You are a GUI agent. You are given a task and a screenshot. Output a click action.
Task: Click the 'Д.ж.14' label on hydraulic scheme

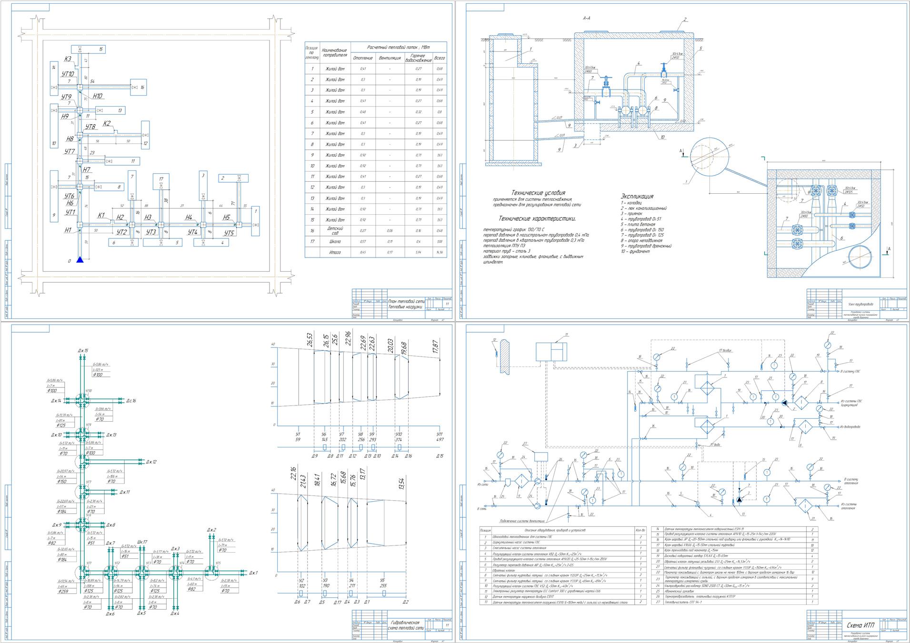(x=56, y=401)
